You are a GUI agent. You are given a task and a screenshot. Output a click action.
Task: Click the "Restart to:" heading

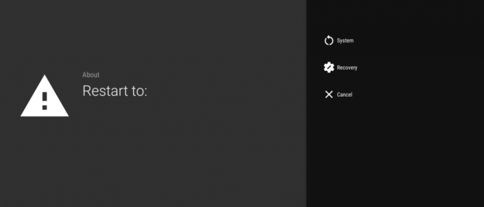115,91
